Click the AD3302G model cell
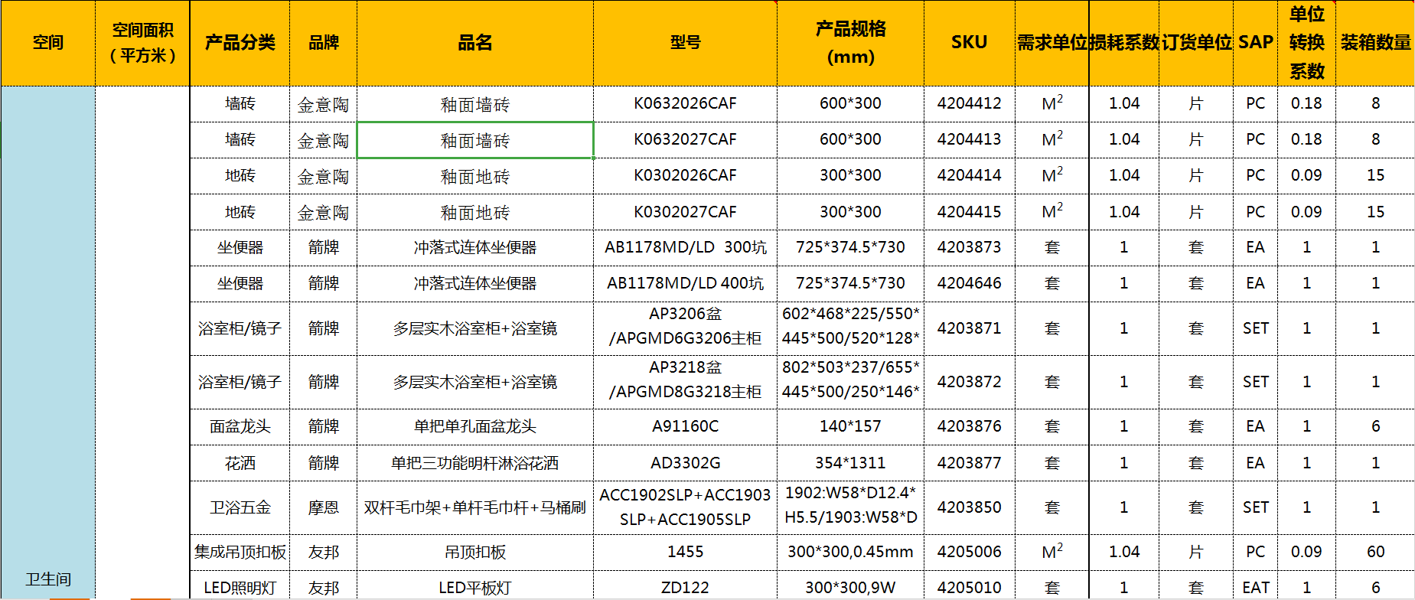This screenshot has width=1415, height=600. pyautogui.click(x=685, y=463)
